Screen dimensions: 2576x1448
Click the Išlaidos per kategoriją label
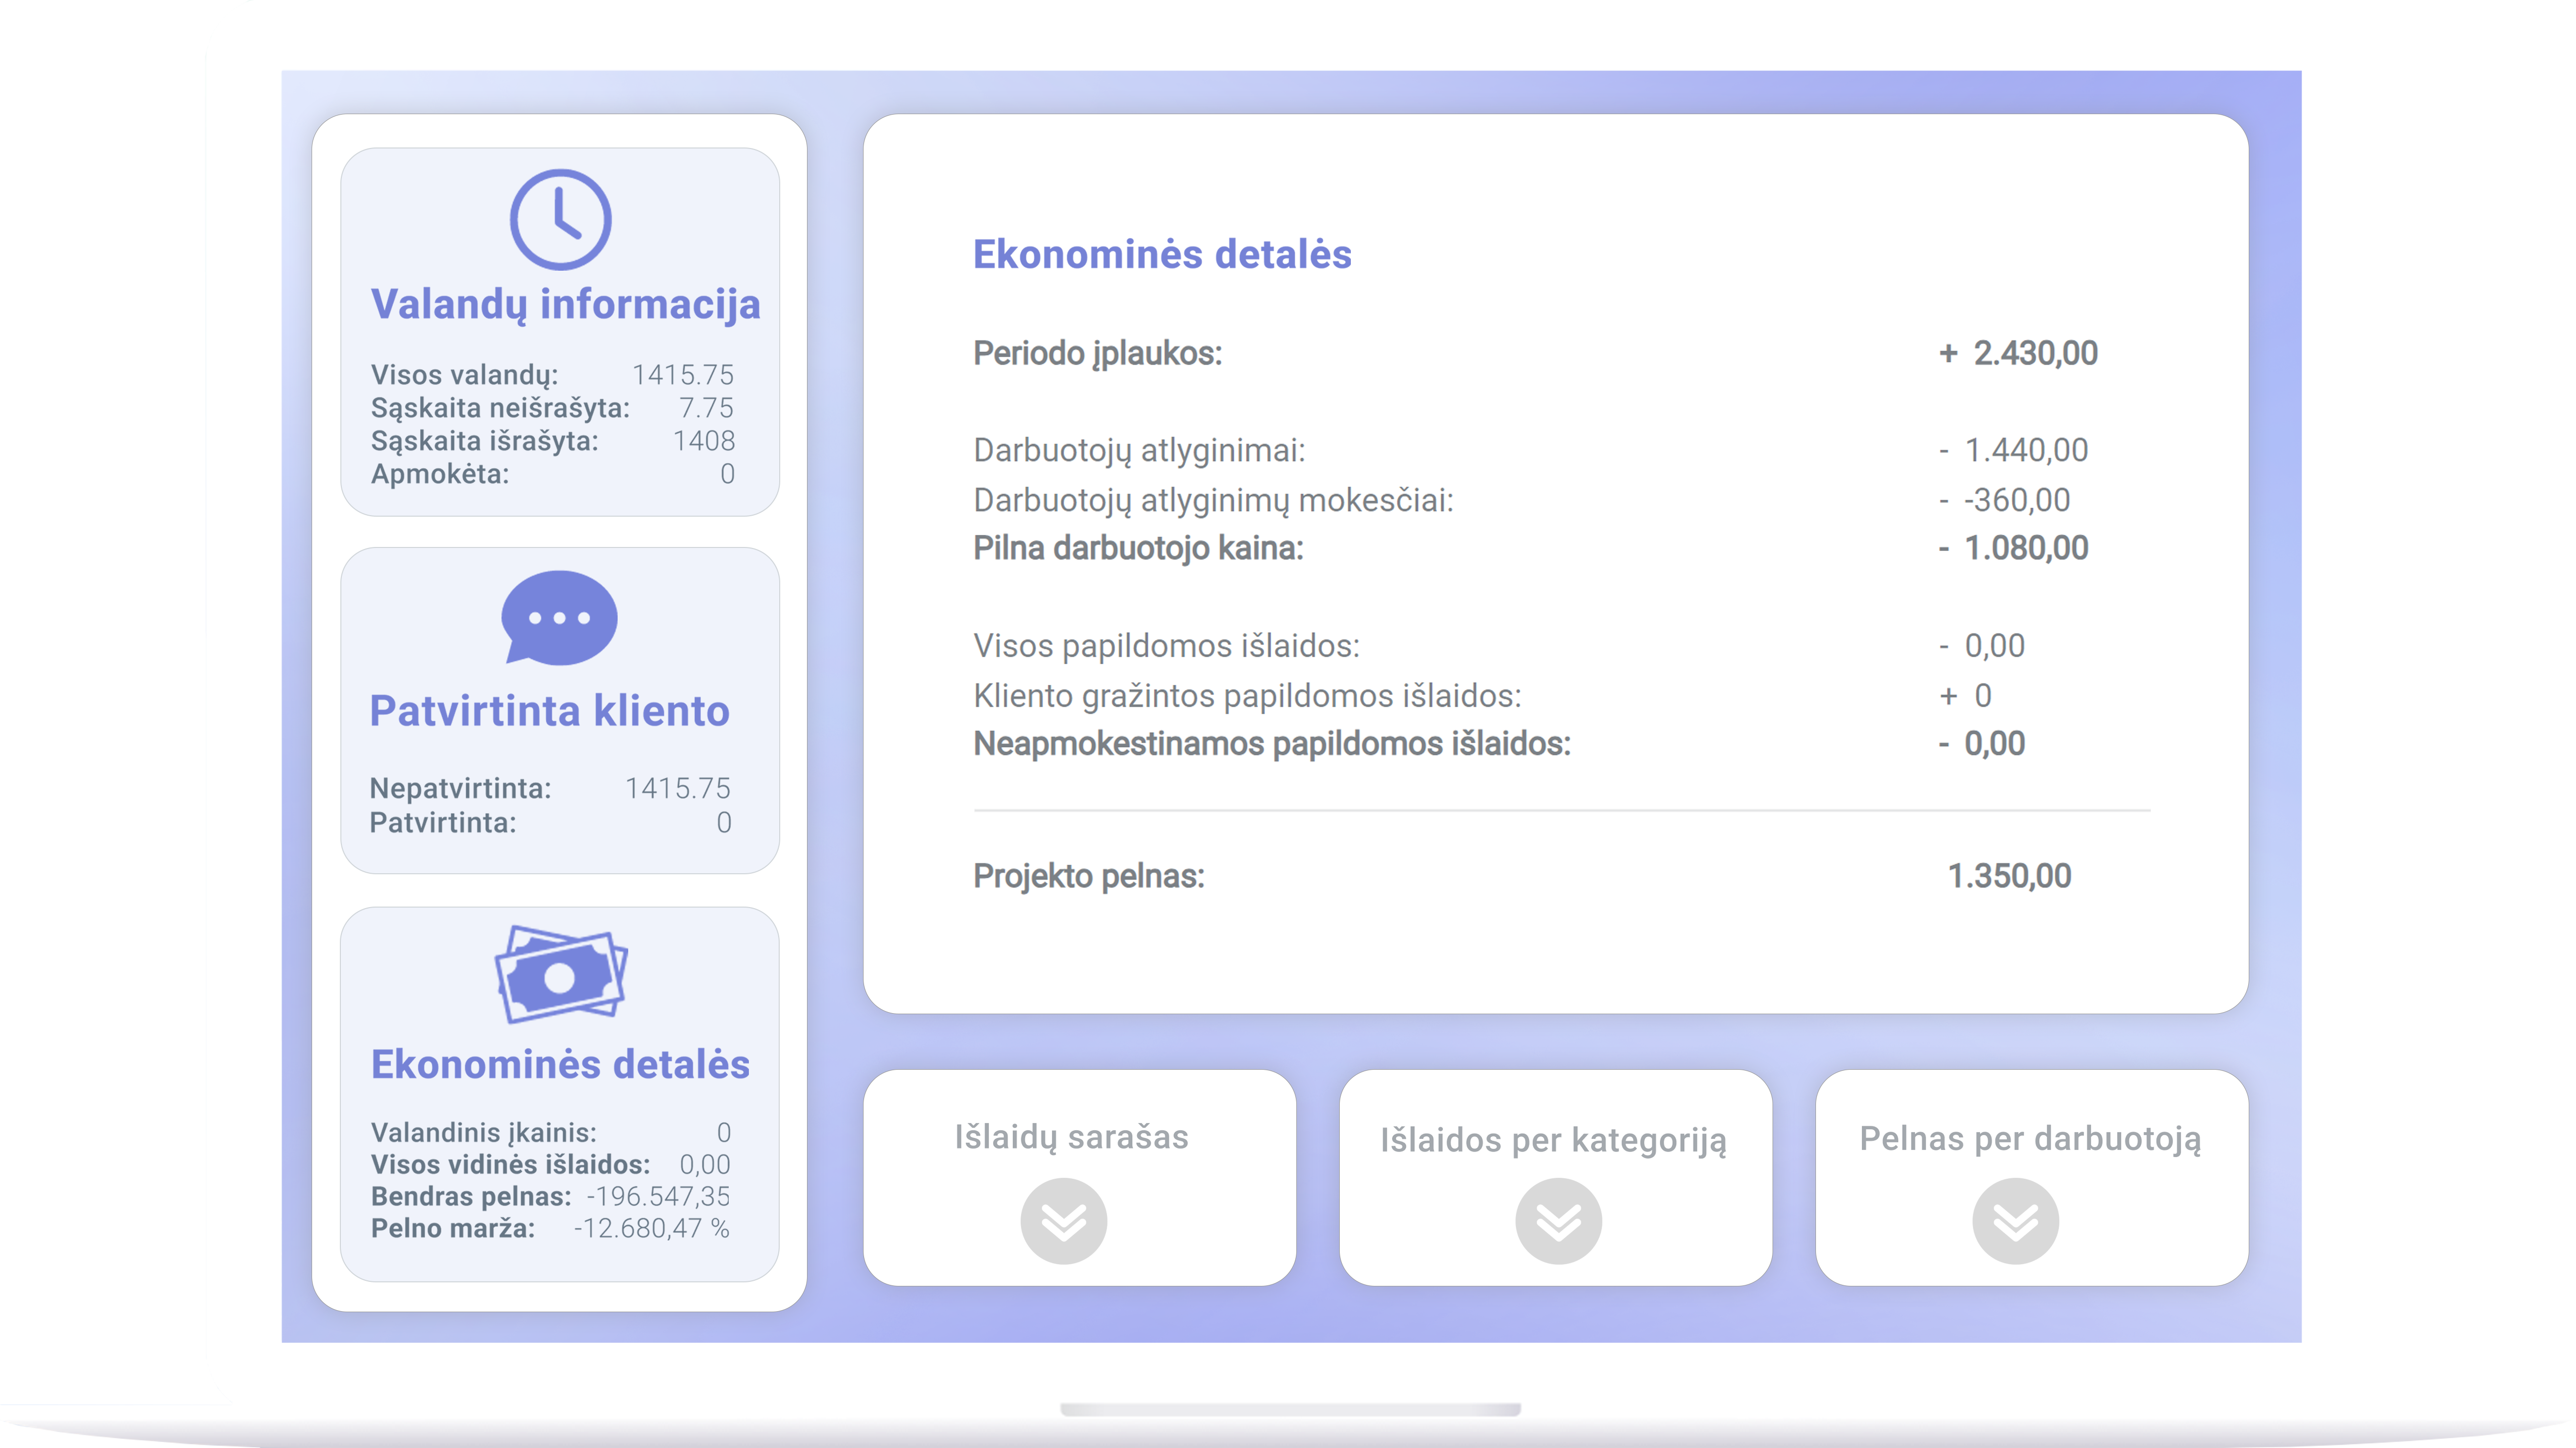coord(1553,1140)
